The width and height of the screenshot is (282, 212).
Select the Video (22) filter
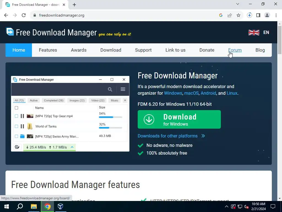pyautogui.click(x=98, y=100)
